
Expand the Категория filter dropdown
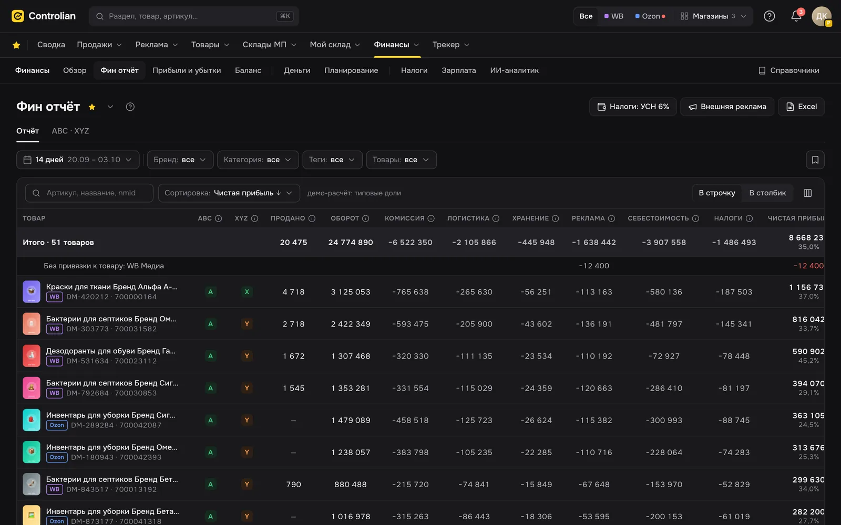pyautogui.click(x=258, y=160)
